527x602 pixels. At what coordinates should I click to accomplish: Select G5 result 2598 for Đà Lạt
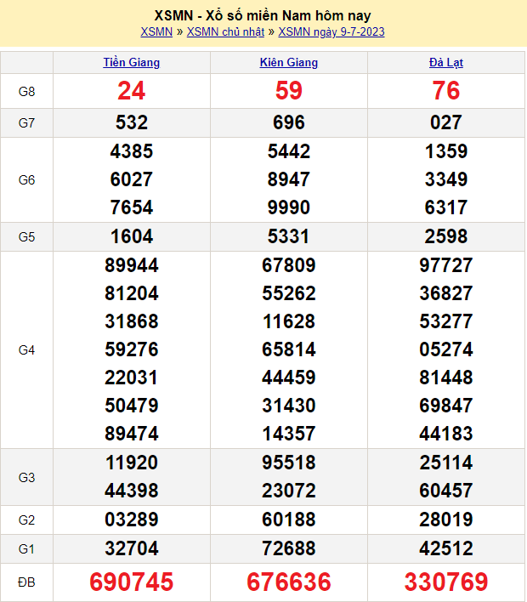[446, 236]
